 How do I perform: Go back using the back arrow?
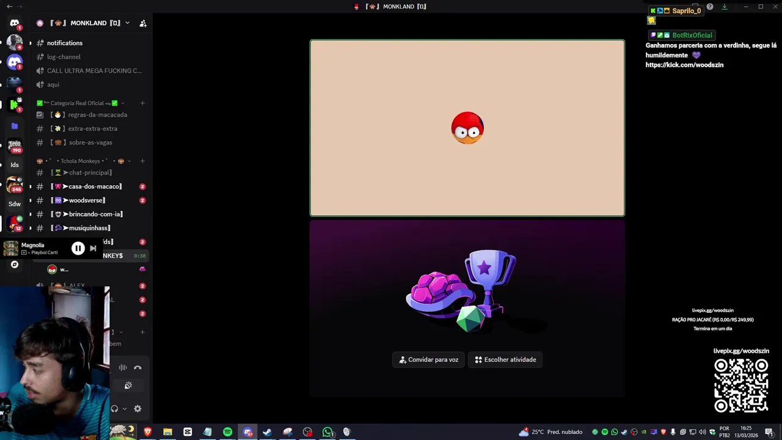tap(9, 6)
